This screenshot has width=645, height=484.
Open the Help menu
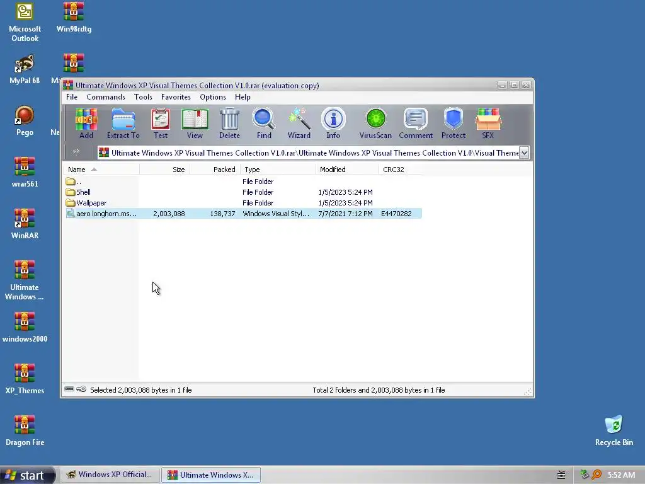tap(243, 97)
